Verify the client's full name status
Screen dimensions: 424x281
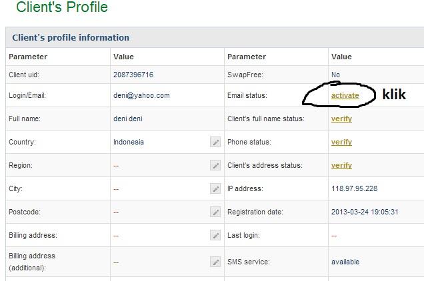[341, 119]
